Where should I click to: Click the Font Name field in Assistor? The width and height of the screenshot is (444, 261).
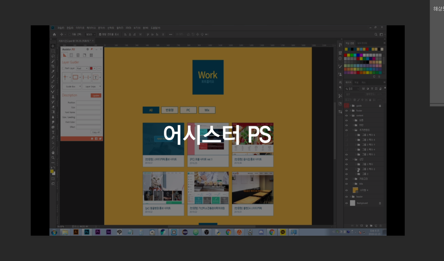[x=89, y=112]
